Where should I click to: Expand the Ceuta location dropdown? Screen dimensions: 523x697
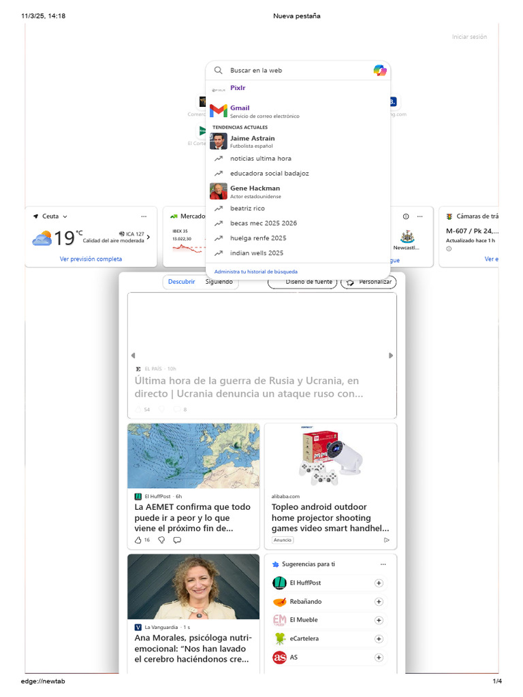tap(65, 216)
